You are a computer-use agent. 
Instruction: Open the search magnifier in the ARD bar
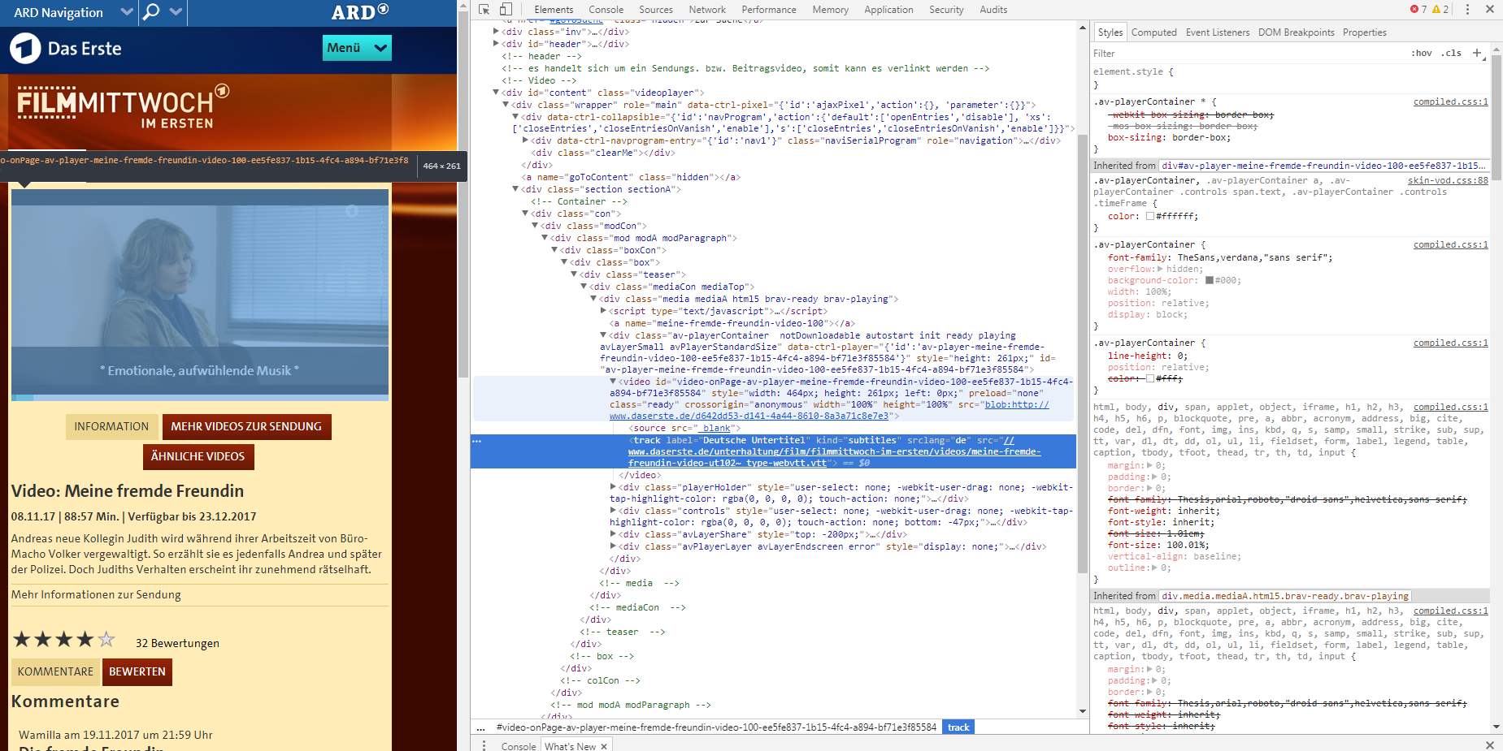[x=151, y=12]
